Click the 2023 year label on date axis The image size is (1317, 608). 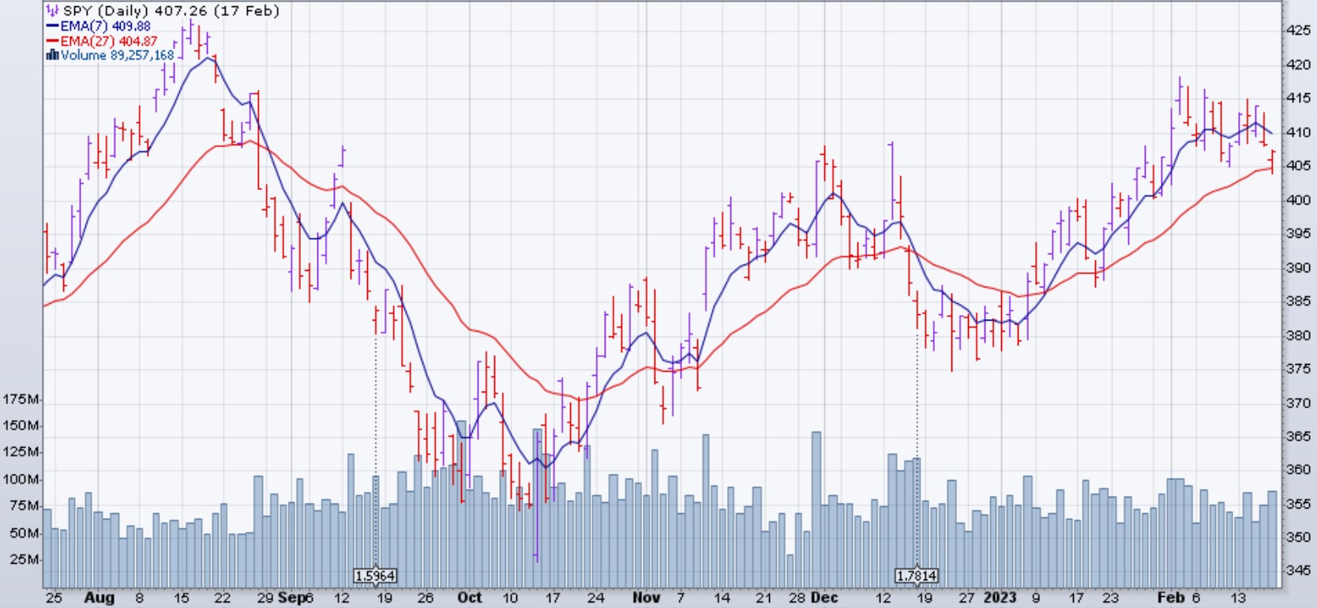point(1000,598)
